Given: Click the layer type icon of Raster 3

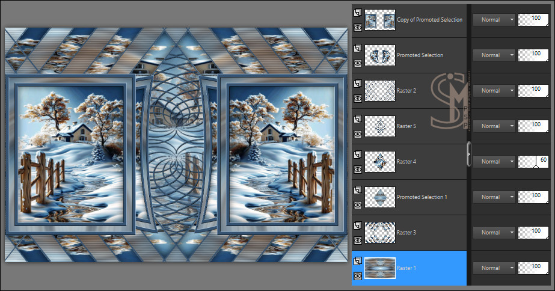Looking at the screenshot, I should (358, 225).
